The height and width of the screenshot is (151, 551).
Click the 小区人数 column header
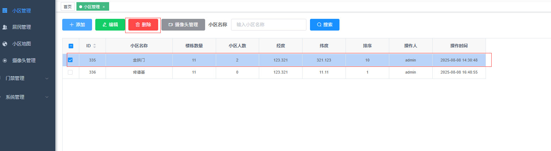[x=237, y=46]
